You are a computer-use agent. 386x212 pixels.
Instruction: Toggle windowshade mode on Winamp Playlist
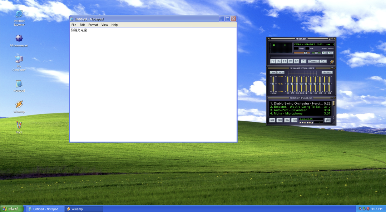coord(332,98)
